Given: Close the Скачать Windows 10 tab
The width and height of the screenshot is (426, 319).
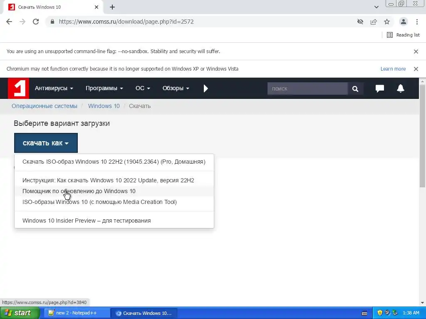Looking at the screenshot, I should click(x=97, y=7).
